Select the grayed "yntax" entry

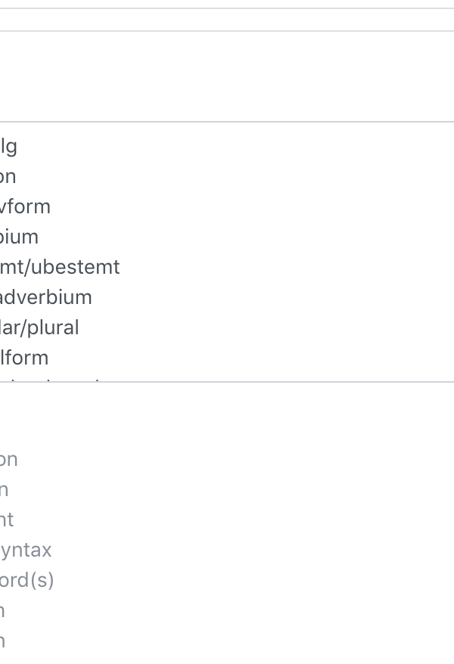26,550
